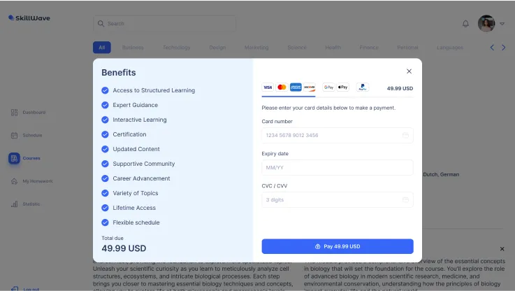Close the payment dialog
The height and width of the screenshot is (291, 515).
(409, 71)
